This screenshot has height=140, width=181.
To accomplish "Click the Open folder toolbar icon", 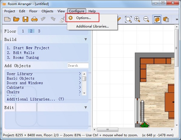I will 16,19.
